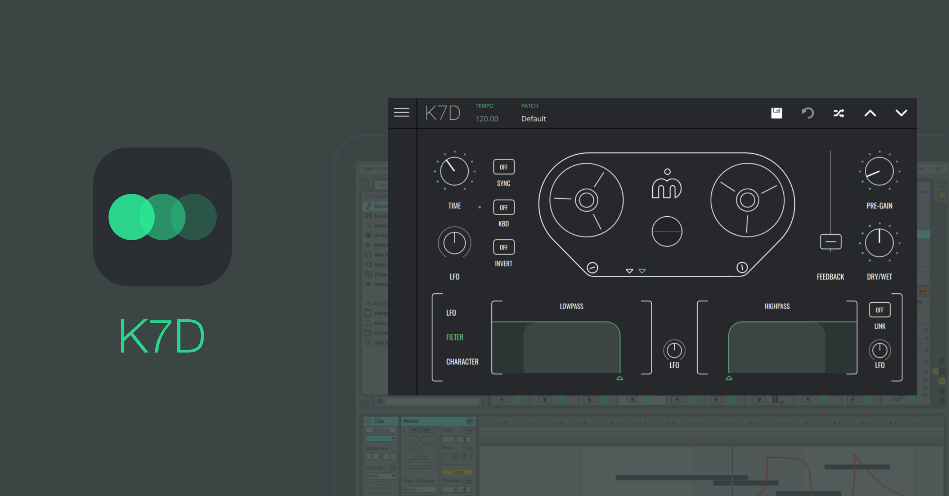Click the undo/revert arrow icon
Image resolution: width=949 pixels, height=496 pixels.
(x=808, y=113)
